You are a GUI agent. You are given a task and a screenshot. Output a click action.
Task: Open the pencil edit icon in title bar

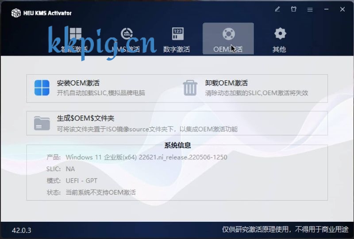[x=277, y=9]
